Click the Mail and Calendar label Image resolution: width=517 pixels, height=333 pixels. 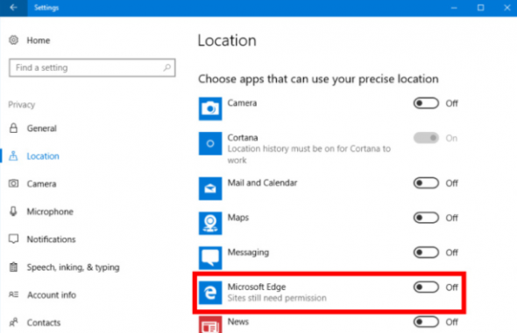pos(263,183)
